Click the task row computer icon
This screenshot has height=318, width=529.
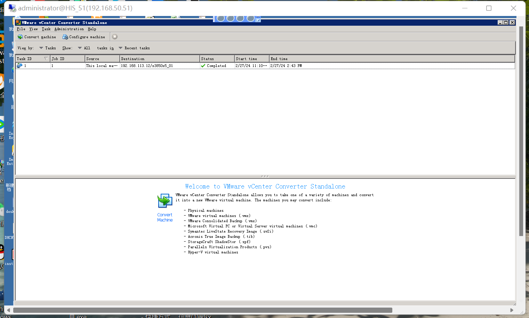coord(20,66)
